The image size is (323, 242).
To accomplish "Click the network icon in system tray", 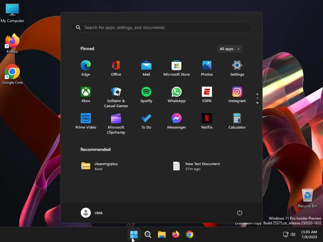I will 285,234.
